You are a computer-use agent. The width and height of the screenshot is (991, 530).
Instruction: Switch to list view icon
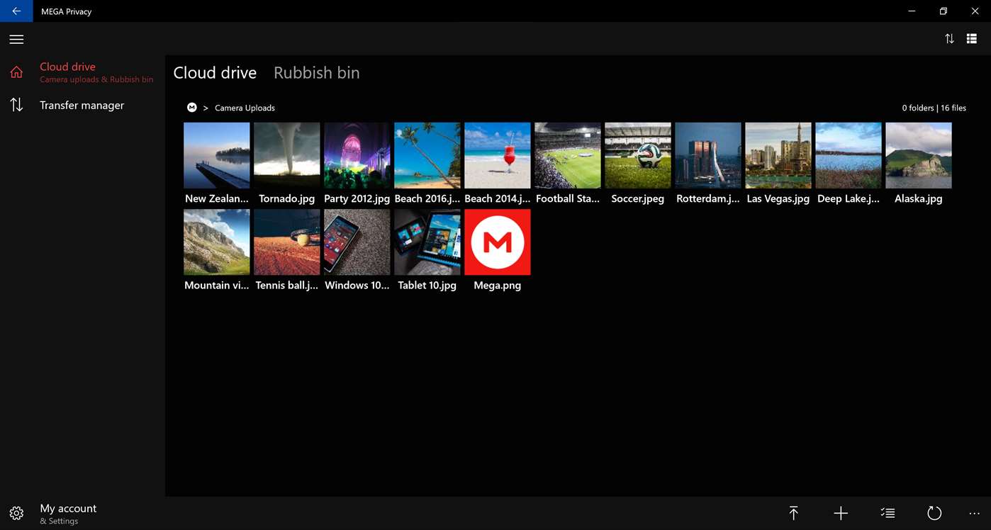click(x=972, y=39)
